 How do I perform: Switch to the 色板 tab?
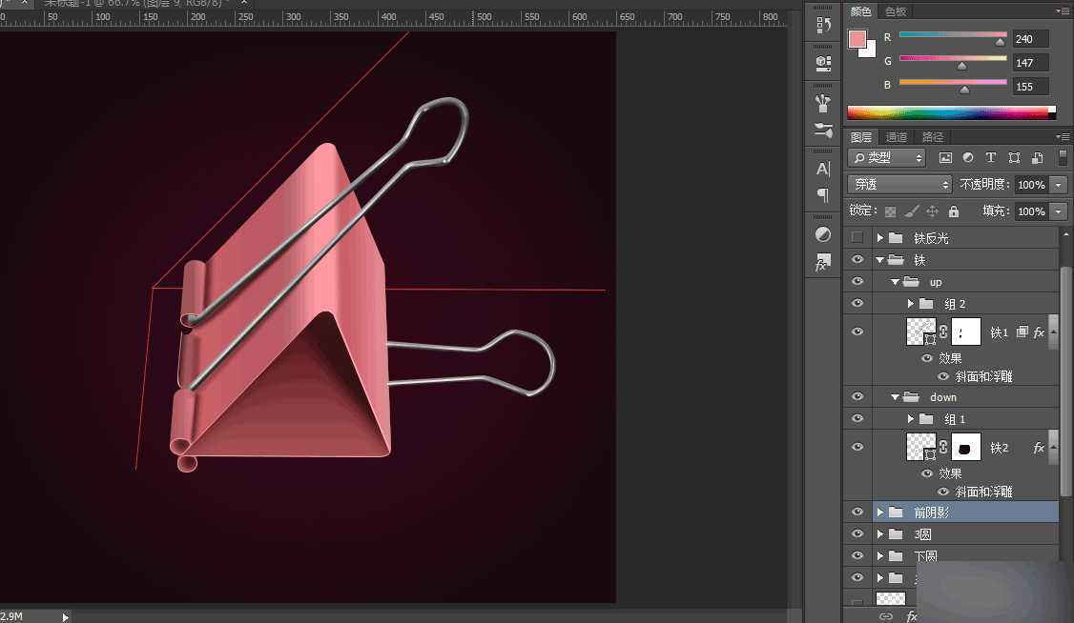896,11
